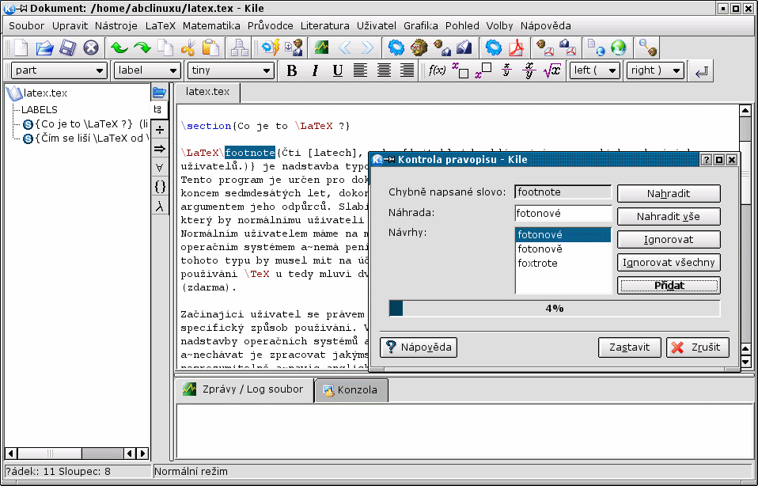
Task: Go to next LaTeX error arrow
Action: pos(367,47)
